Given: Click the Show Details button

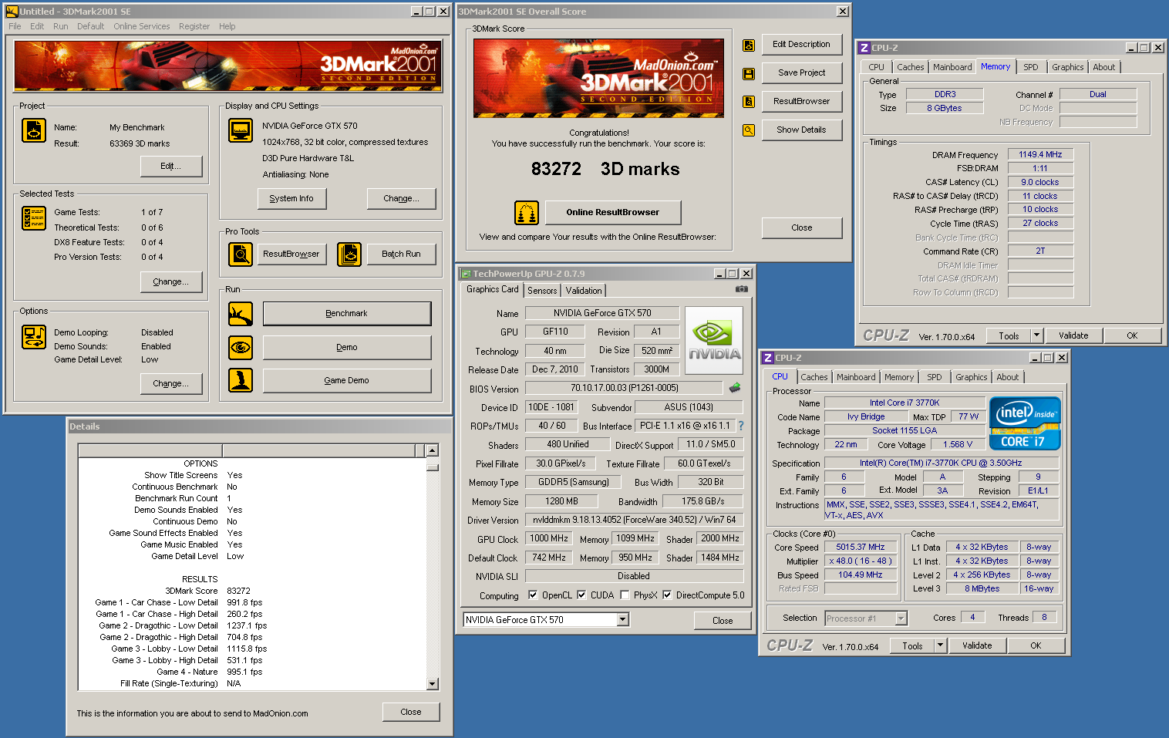Looking at the screenshot, I should click(802, 130).
